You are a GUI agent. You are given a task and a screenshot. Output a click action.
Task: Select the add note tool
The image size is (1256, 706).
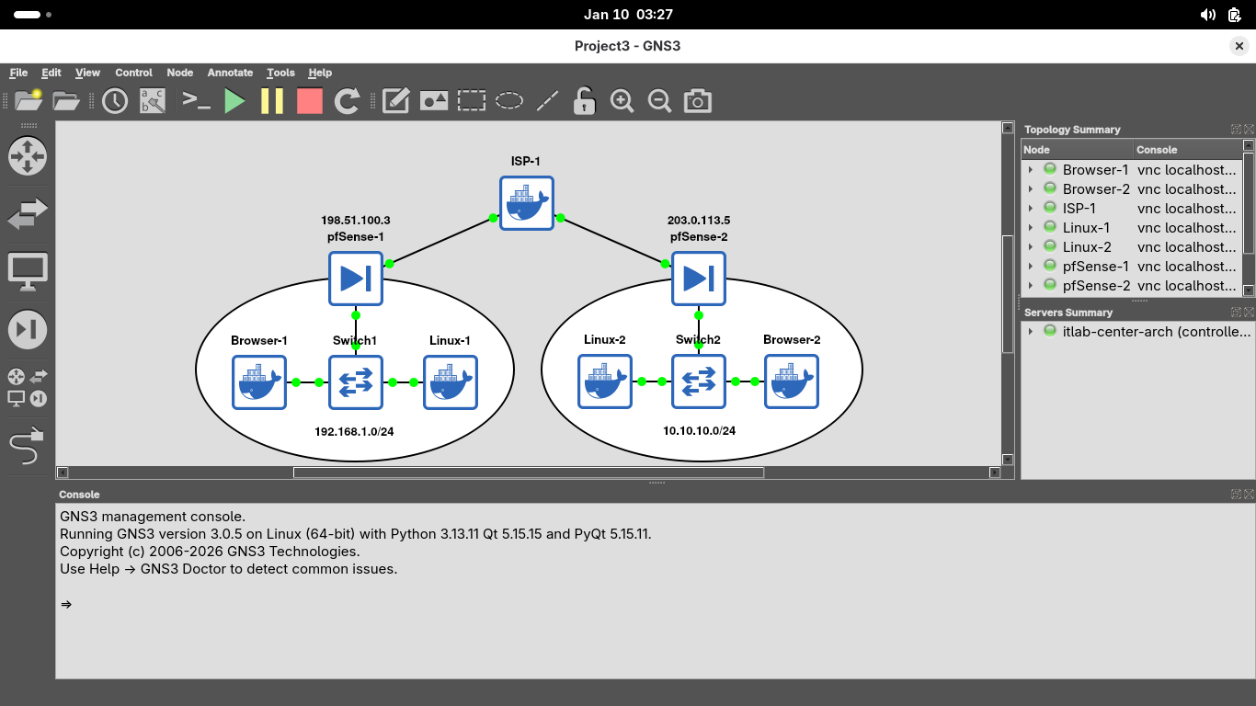pyautogui.click(x=395, y=101)
